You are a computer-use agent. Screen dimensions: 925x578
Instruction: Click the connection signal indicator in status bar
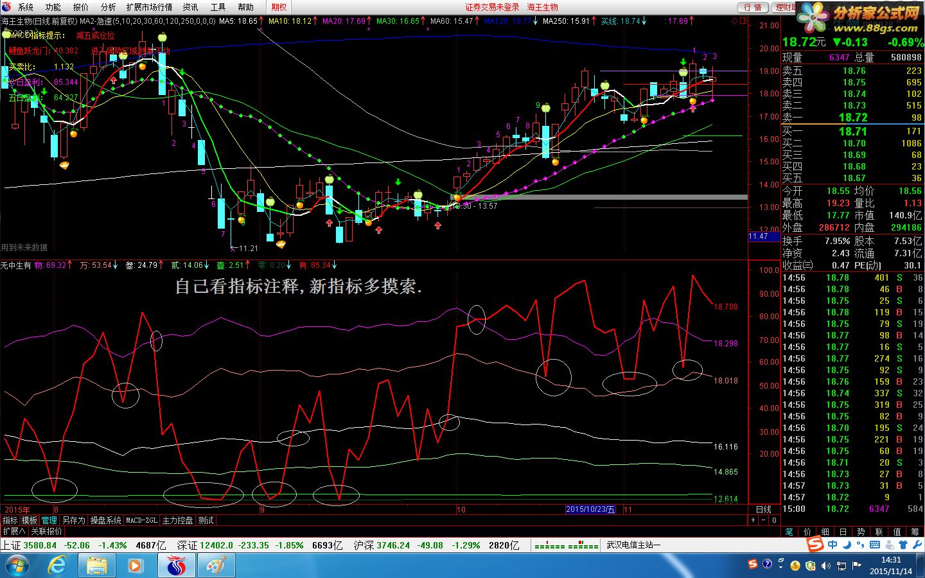(567, 545)
